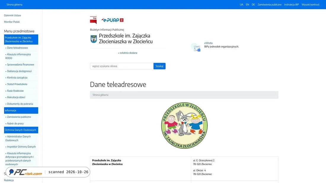Viewport: 326px width, 183px height.
Task: Select Przedszkole im. Zajączka Złocieniaszka menu header
Action: (21, 39)
